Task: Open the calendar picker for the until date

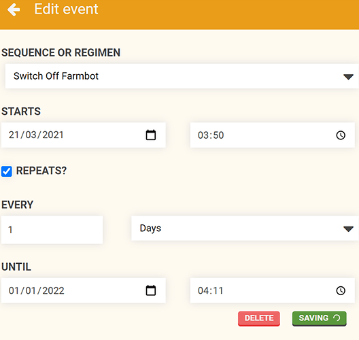Action: 151,290
